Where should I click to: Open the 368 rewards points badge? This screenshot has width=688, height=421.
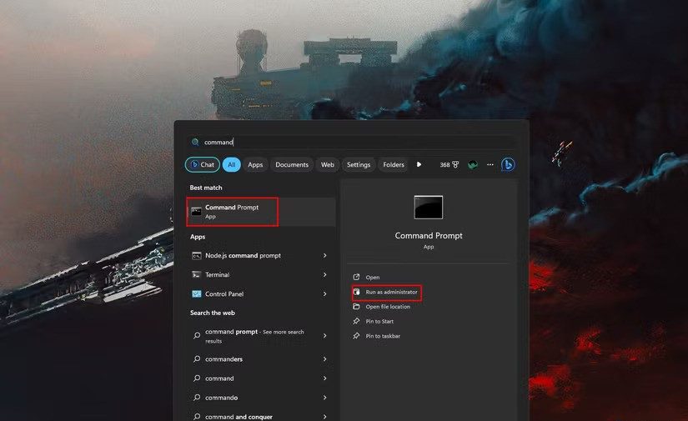(x=449, y=165)
